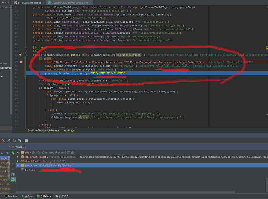Click the move watch up arrow
The height and width of the screenshot is (199, 268).
(13, 163)
